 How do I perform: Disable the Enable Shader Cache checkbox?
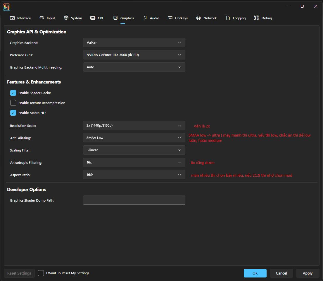[x=13, y=93]
